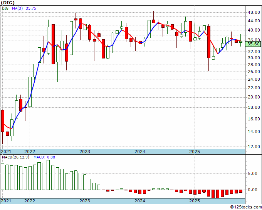The image size is (262, 210).
Task: Click 2024 on the MACD panel time axis
Action: point(140,201)
